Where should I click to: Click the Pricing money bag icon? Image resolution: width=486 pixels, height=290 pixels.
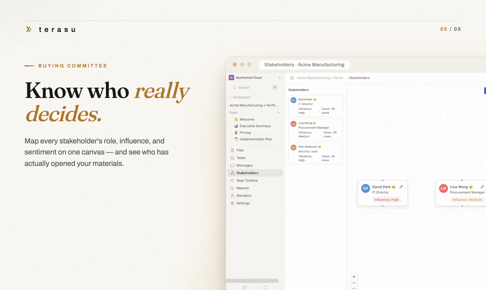(x=236, y=133)
